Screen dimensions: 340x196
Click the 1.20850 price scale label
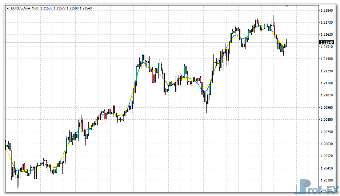pos(327,120)
